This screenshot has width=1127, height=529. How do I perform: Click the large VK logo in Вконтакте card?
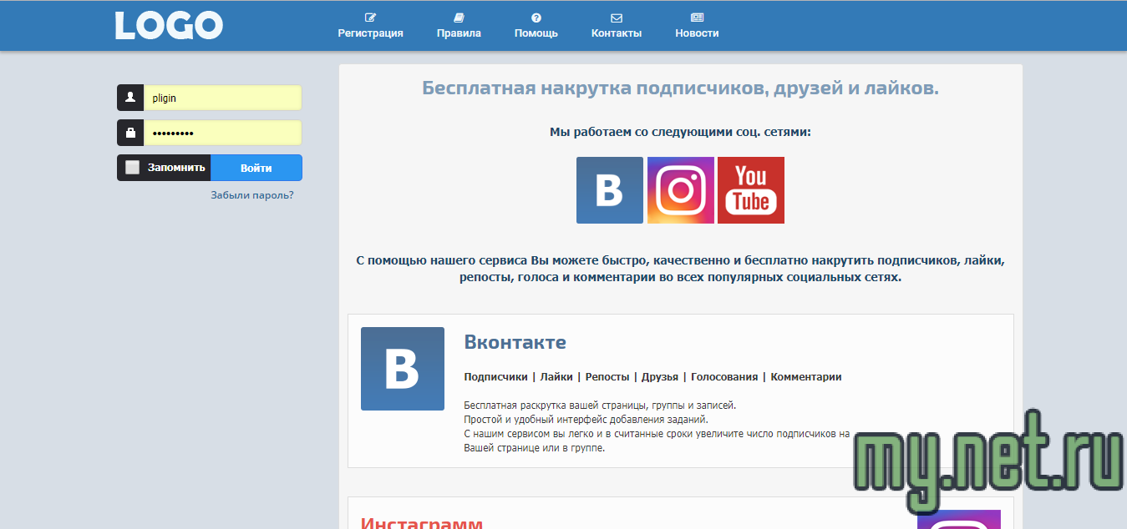pos(403,369)
